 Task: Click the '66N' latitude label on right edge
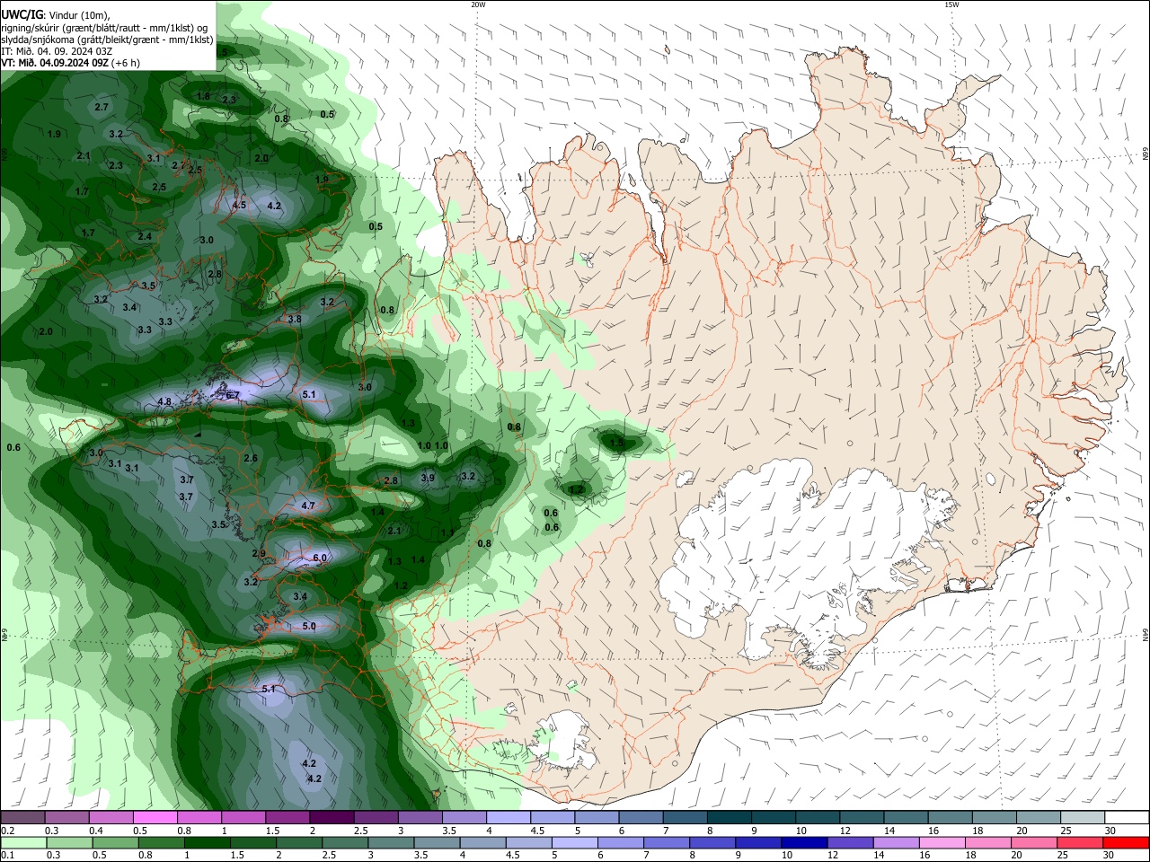coord(1146,155)
